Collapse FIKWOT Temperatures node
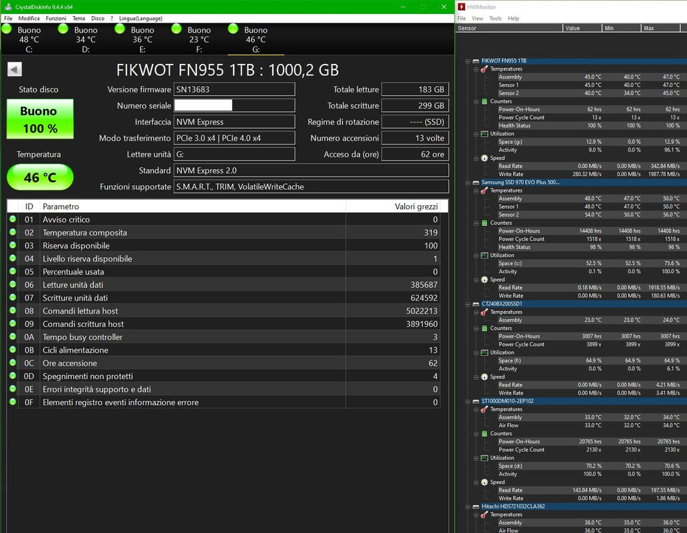The width and height of the screenshot is (687, 533). point(476,69)
